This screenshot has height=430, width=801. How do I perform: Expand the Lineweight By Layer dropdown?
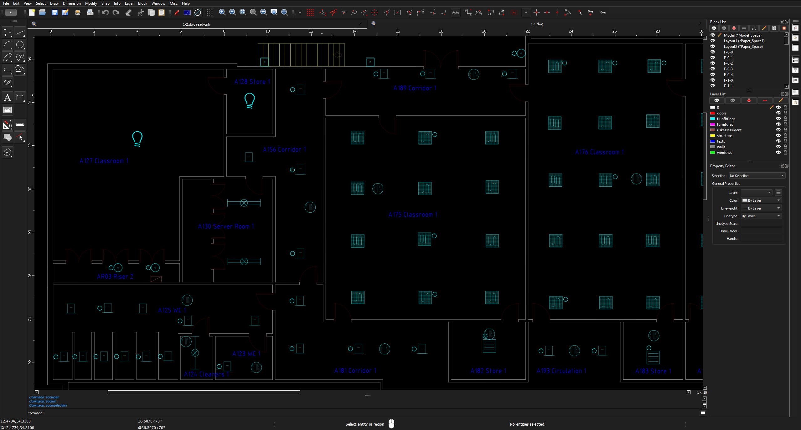[x=761, y=208]
